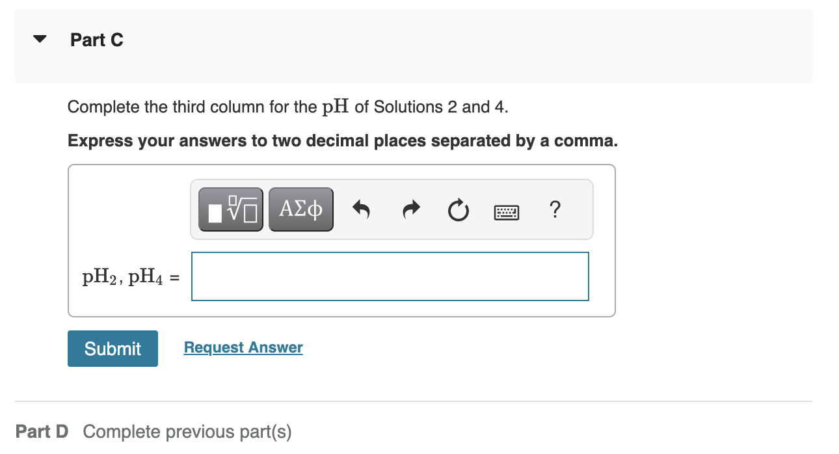Click the undo arrow in equation toolbar
The height and width of the screenshot is (454, 839).
(x=362, y=209)
